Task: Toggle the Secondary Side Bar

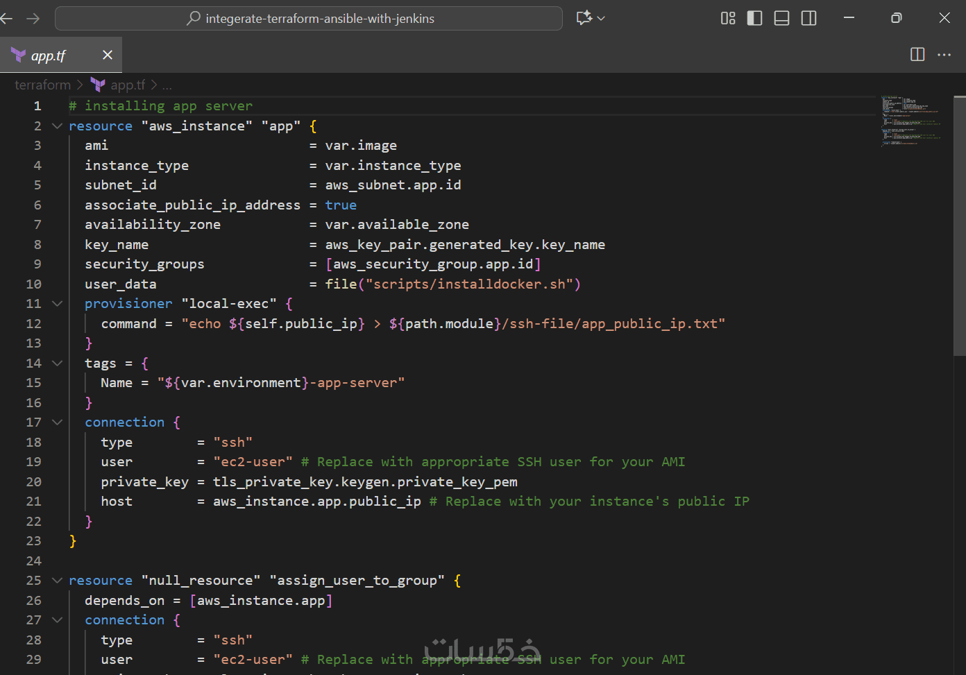Action: pos(808,18)
